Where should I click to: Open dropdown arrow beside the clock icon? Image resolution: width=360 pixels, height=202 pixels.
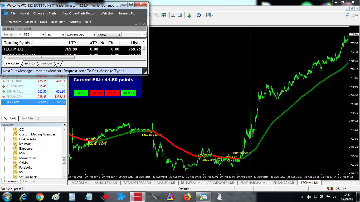(203, 15)
